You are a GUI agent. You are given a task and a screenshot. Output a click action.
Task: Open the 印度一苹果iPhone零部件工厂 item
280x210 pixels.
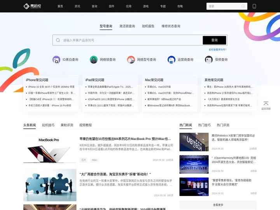(x=52, y=93)
